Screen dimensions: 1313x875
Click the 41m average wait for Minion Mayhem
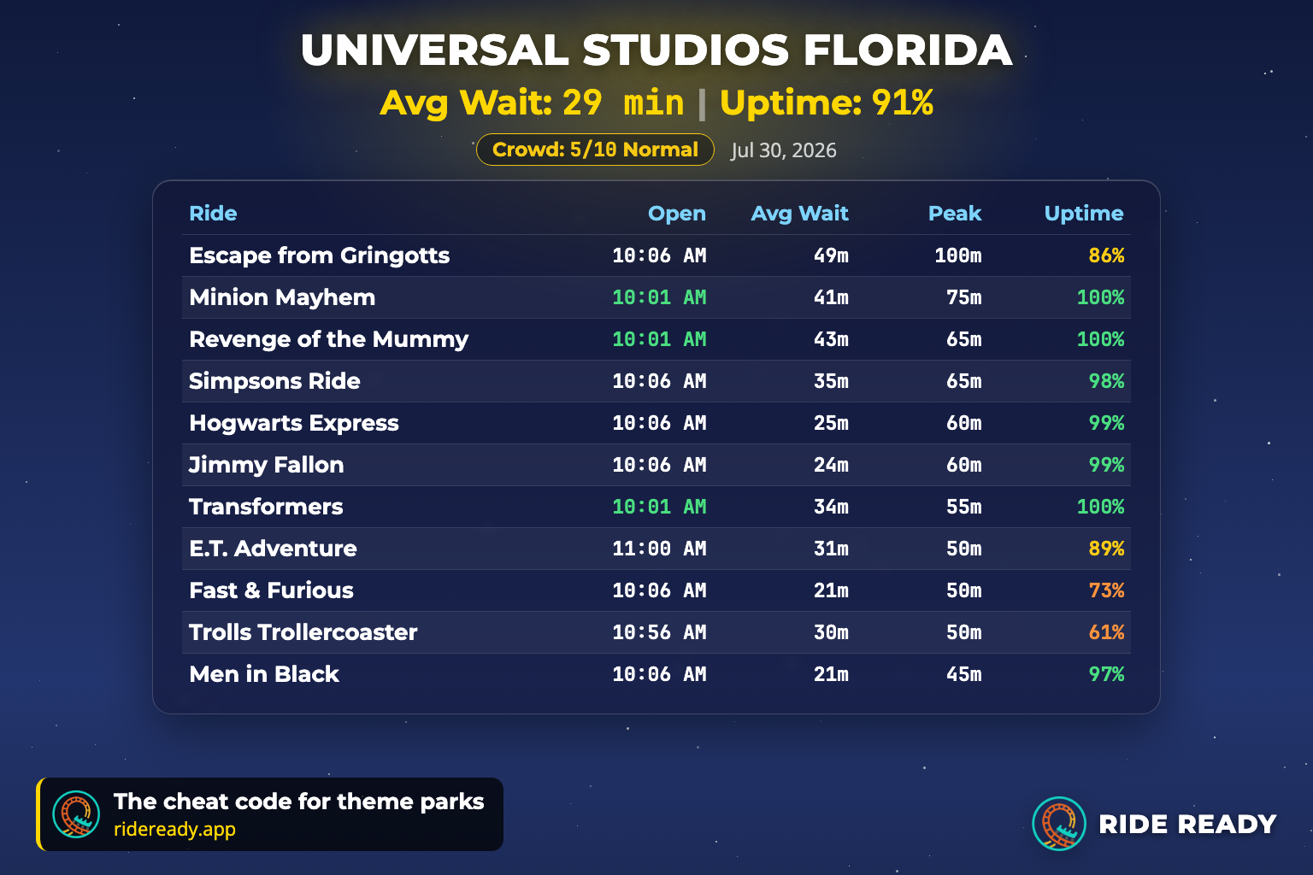[831, 297]
